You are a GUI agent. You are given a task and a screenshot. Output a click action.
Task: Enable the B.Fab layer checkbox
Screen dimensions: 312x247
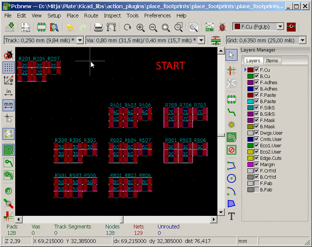pyautogui.click(x=256, y=190)
